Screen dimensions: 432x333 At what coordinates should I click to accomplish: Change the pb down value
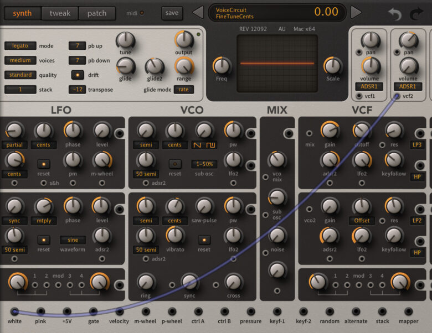pyautogui.click(x=77, y=60)
